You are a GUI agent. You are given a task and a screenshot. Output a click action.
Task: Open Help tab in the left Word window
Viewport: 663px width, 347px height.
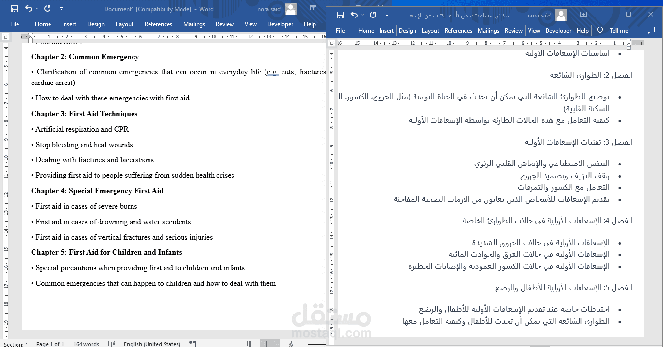(310, 24)
